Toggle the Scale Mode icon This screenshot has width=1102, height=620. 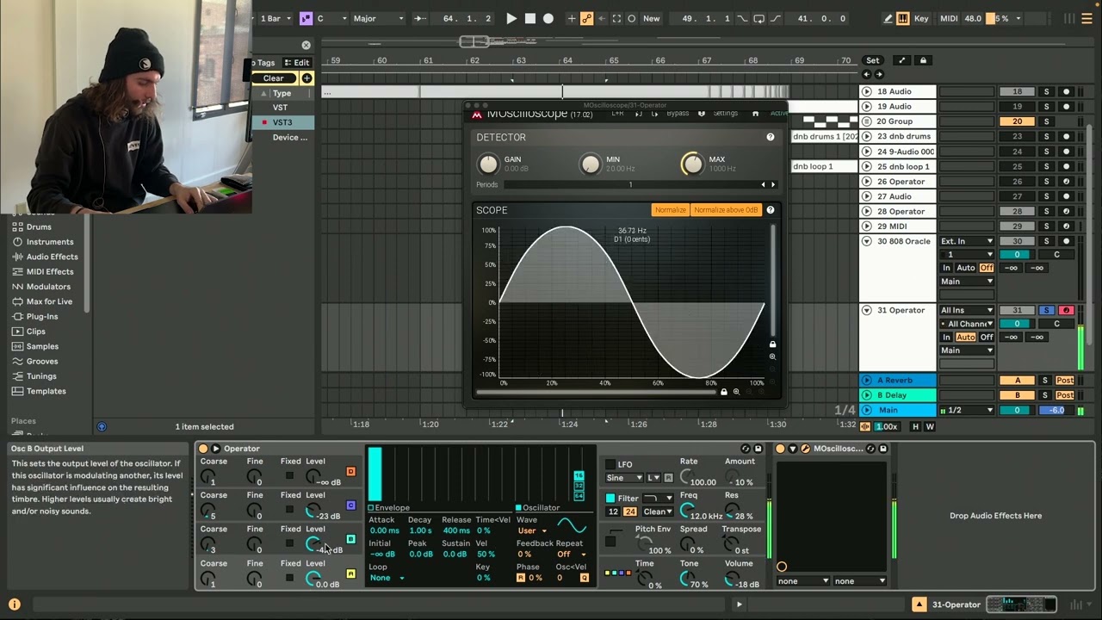(x=306, y=18)
